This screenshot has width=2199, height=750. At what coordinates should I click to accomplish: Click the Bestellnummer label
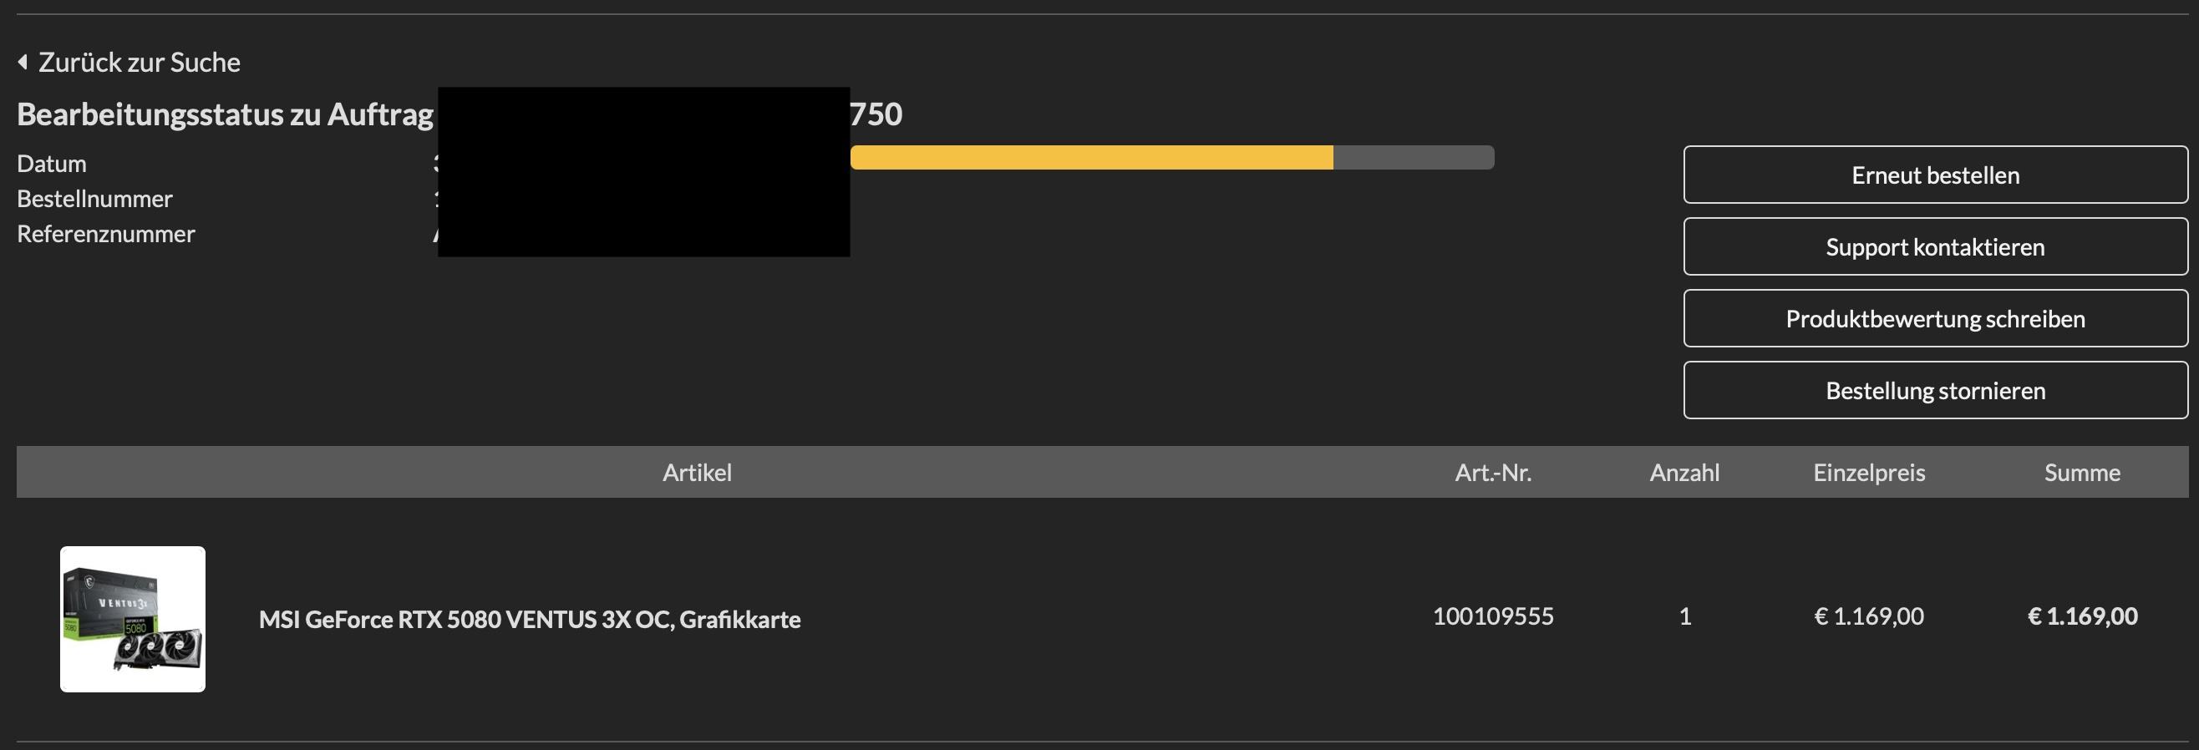[94, 199]
